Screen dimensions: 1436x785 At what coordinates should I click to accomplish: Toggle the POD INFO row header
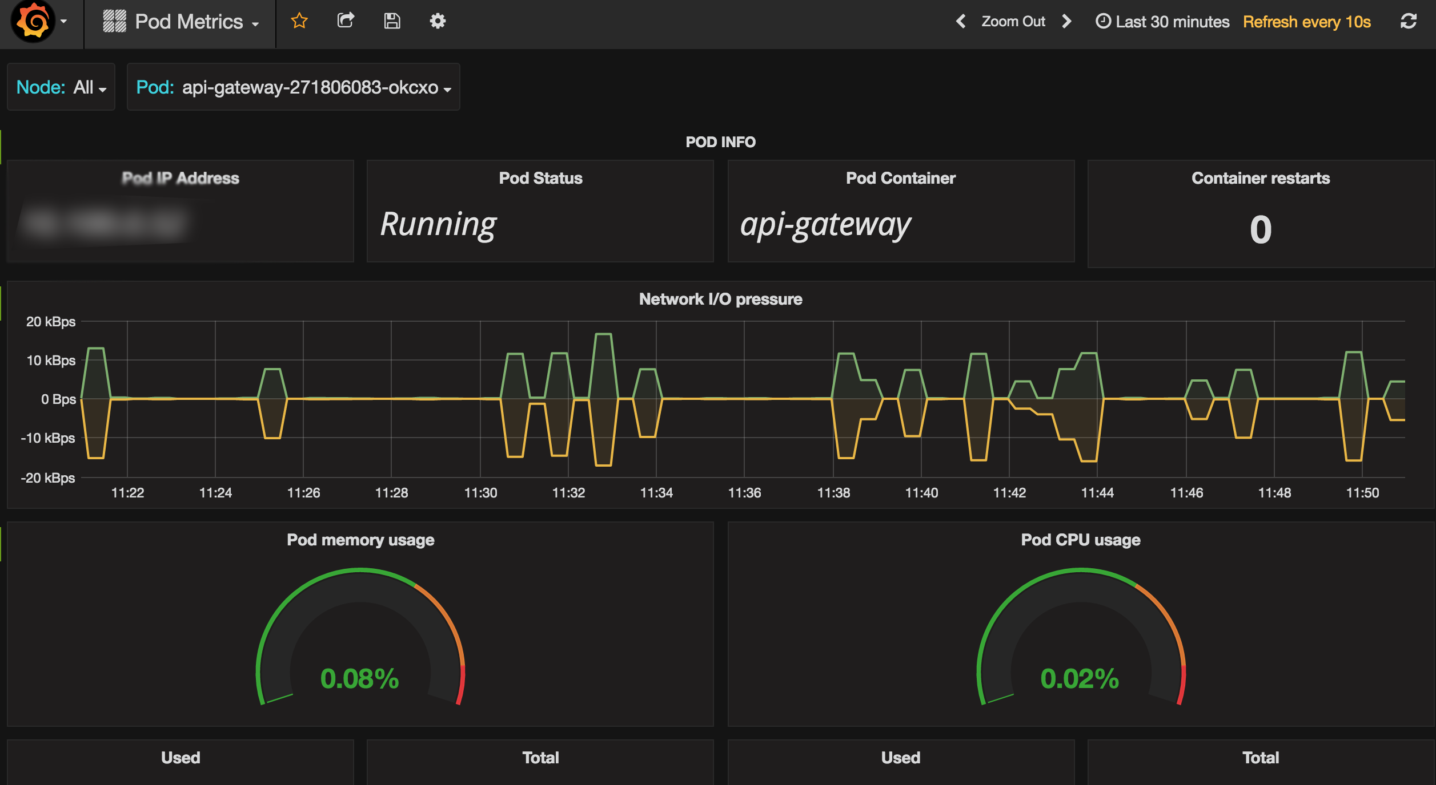720,142
